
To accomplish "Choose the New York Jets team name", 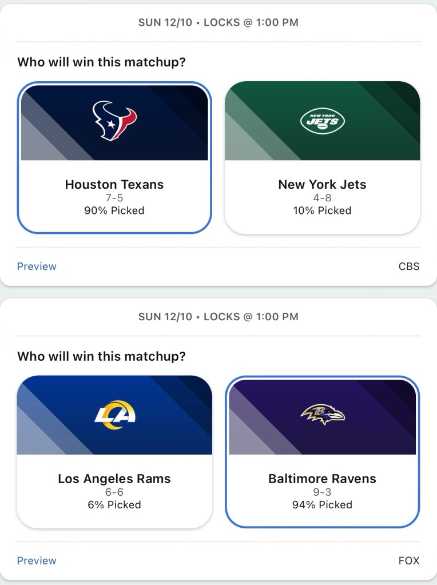I will (322, 185).
